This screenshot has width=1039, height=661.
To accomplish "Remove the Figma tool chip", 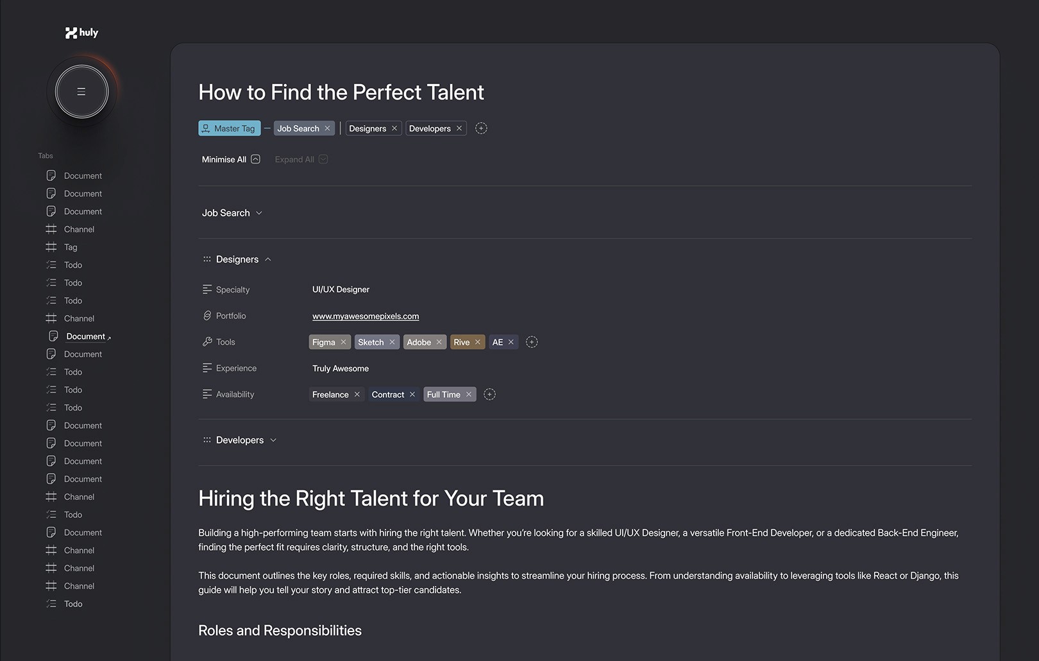I will [x=343, y=342].
